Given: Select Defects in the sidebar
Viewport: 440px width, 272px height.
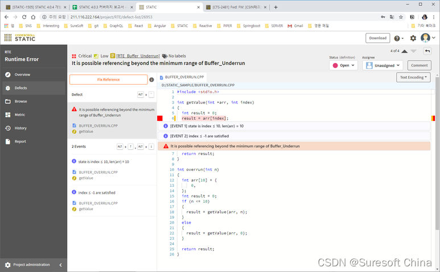Looking at the screenshot, I should click(34, 88).
